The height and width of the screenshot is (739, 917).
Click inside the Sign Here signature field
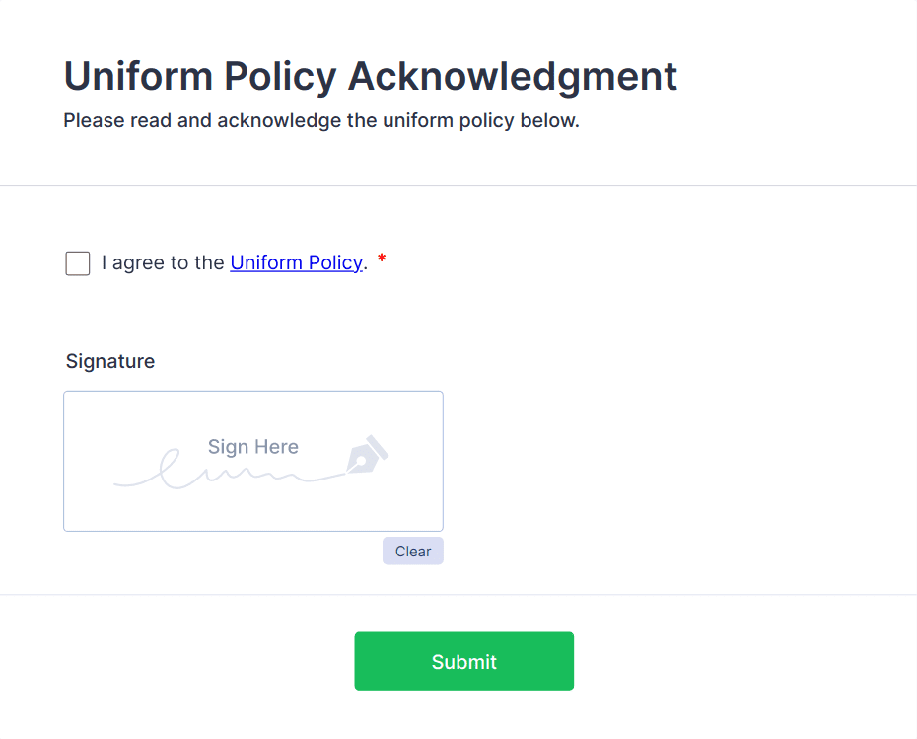[252, 461]
